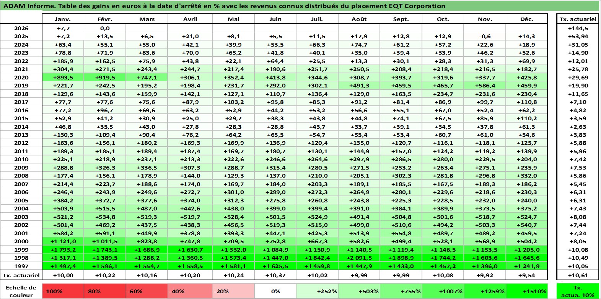
Task: Click the 'Oct.' column header
Action: point(443,19)
